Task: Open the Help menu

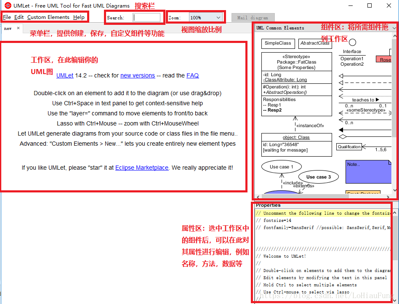Action: (x=79, y=17)
